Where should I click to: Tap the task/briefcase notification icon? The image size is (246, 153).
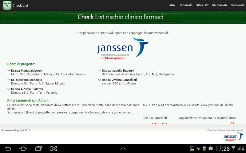(x=211, y=148)
